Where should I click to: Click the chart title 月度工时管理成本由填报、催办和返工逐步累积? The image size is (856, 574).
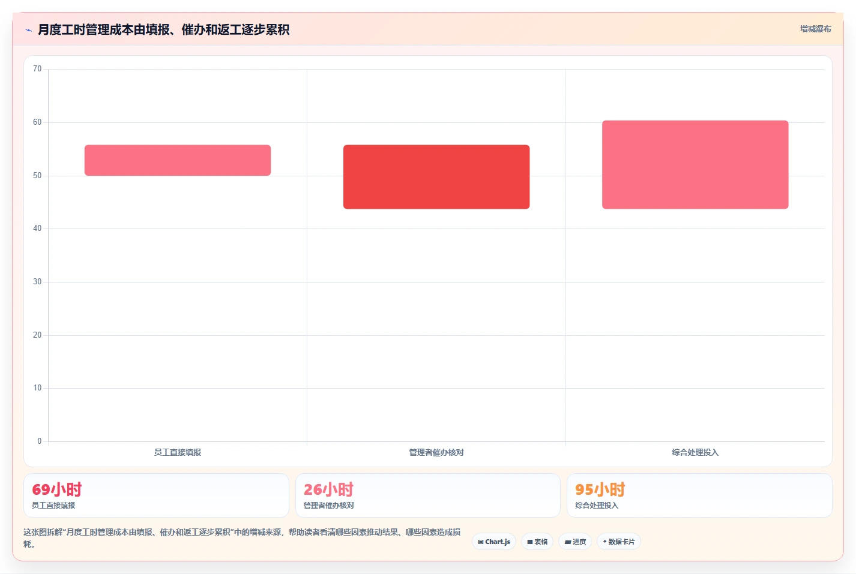pos(163,29)
